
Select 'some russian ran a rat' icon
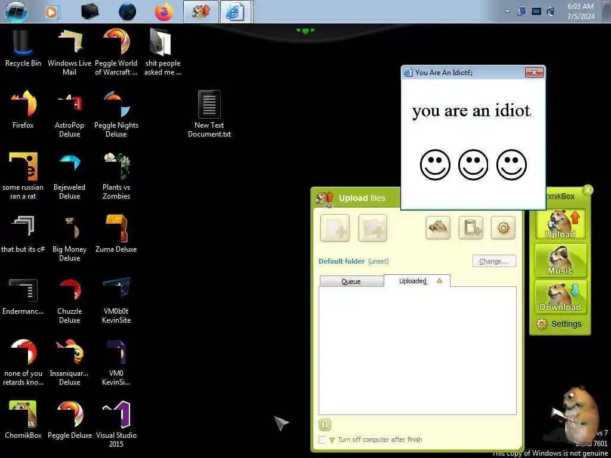[x=23, y=176]
